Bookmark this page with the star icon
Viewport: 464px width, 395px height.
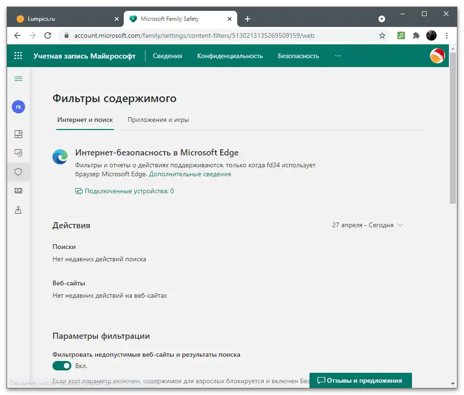(x=382, y=35)
